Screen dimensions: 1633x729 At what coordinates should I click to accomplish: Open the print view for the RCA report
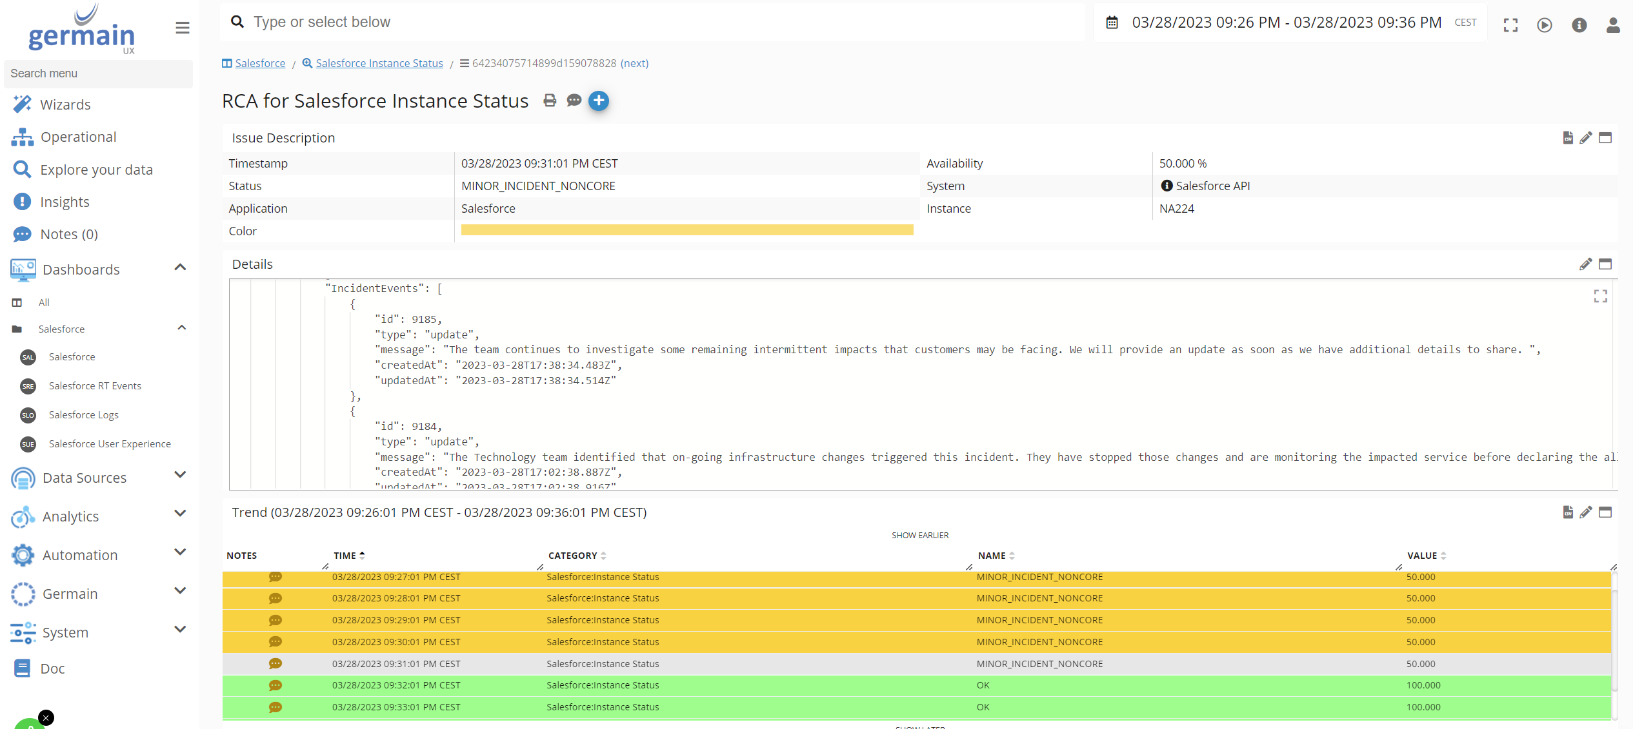pos(550,101)
